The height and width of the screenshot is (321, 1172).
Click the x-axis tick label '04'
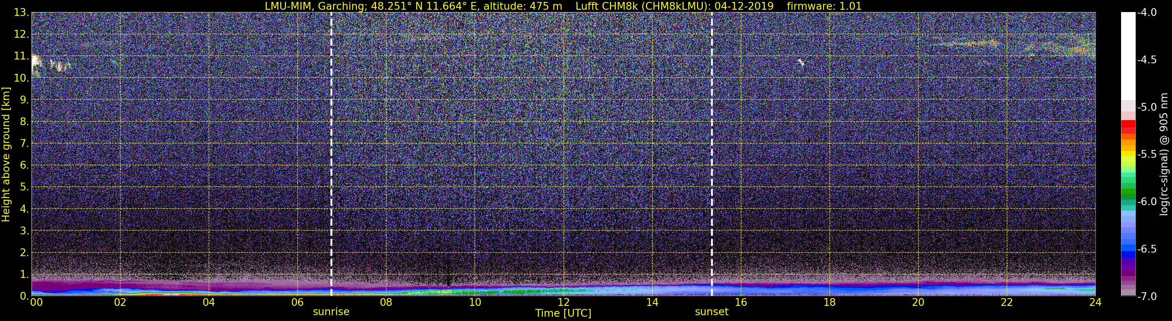click(x=208, y=302)
